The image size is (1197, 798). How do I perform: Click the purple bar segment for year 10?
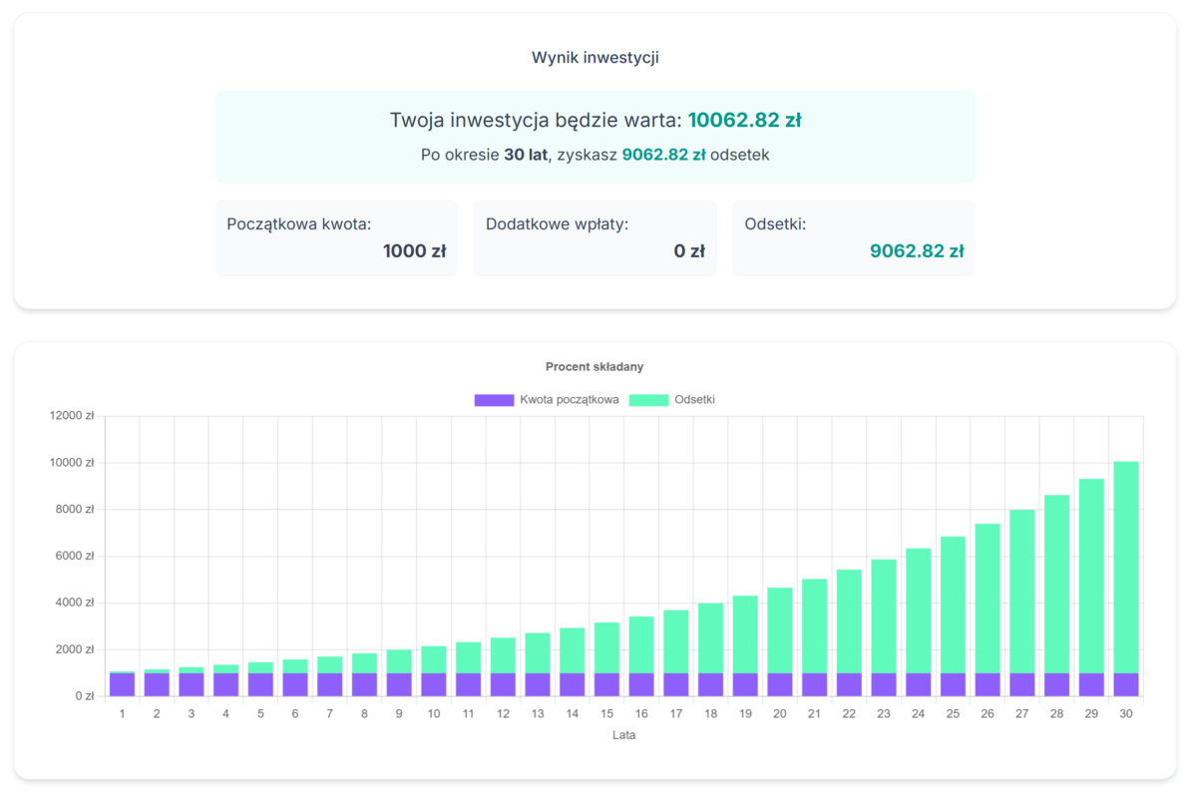(434, 684)
